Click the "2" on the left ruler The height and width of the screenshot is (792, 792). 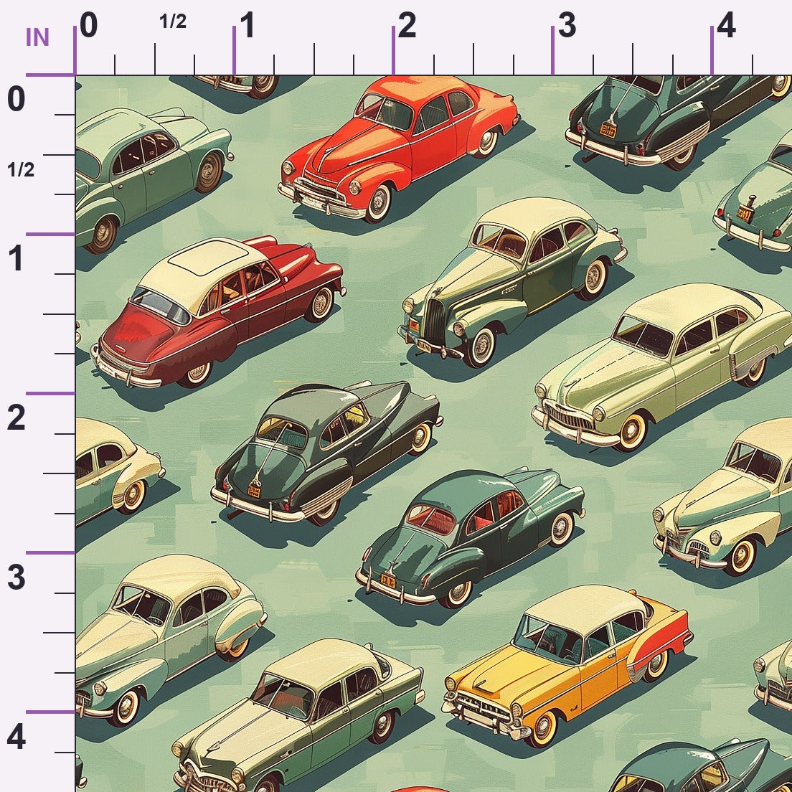click(x=16, y=418)
